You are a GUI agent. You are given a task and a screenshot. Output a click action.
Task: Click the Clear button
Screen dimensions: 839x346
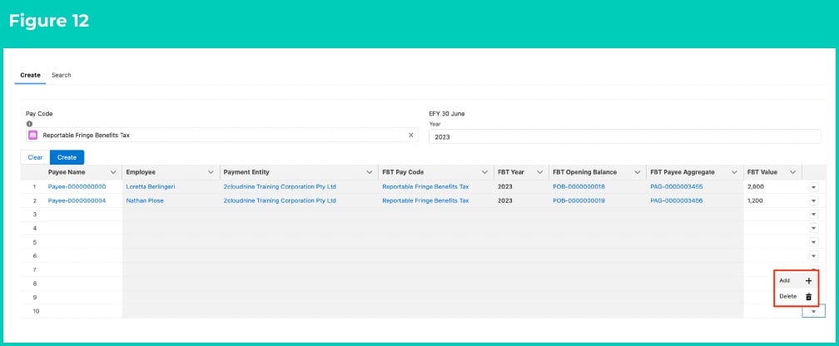35,157
